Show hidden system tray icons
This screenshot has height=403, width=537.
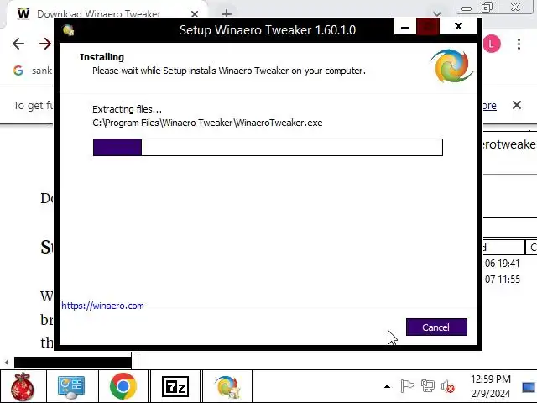[387, 386]
